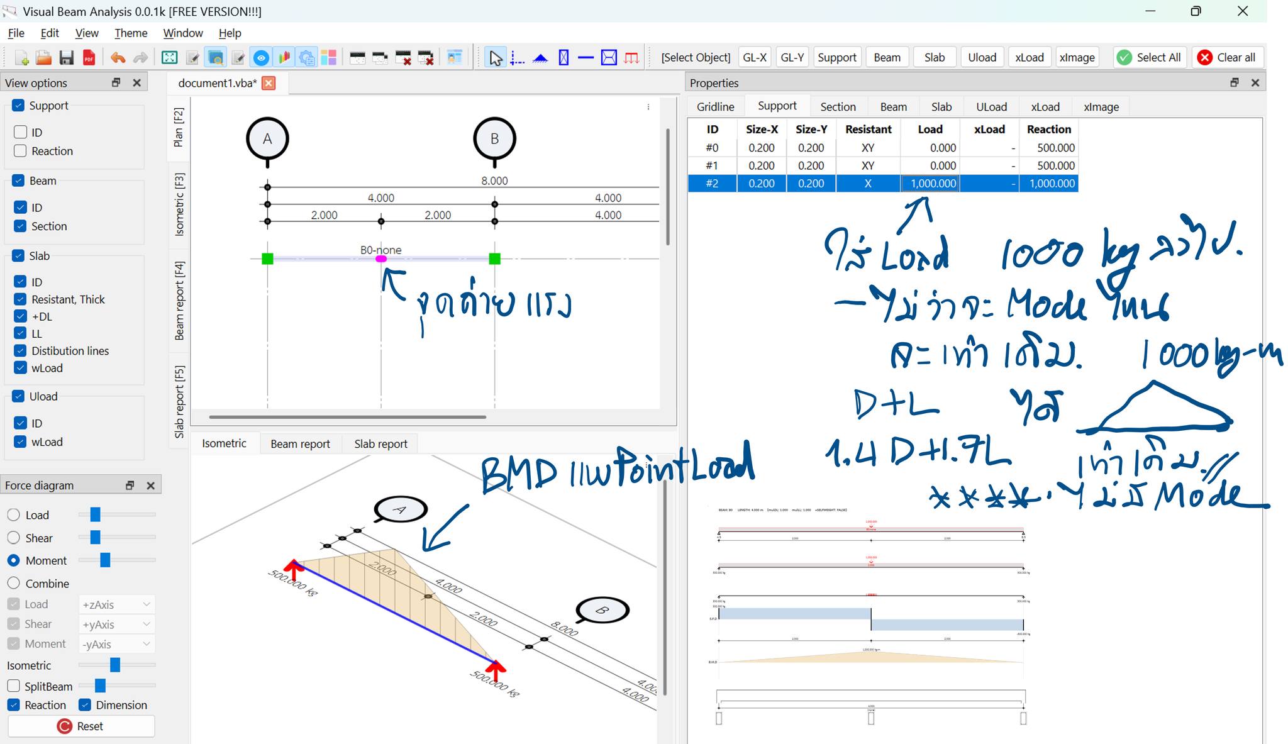Select the support triangle tool

point(540,58)
